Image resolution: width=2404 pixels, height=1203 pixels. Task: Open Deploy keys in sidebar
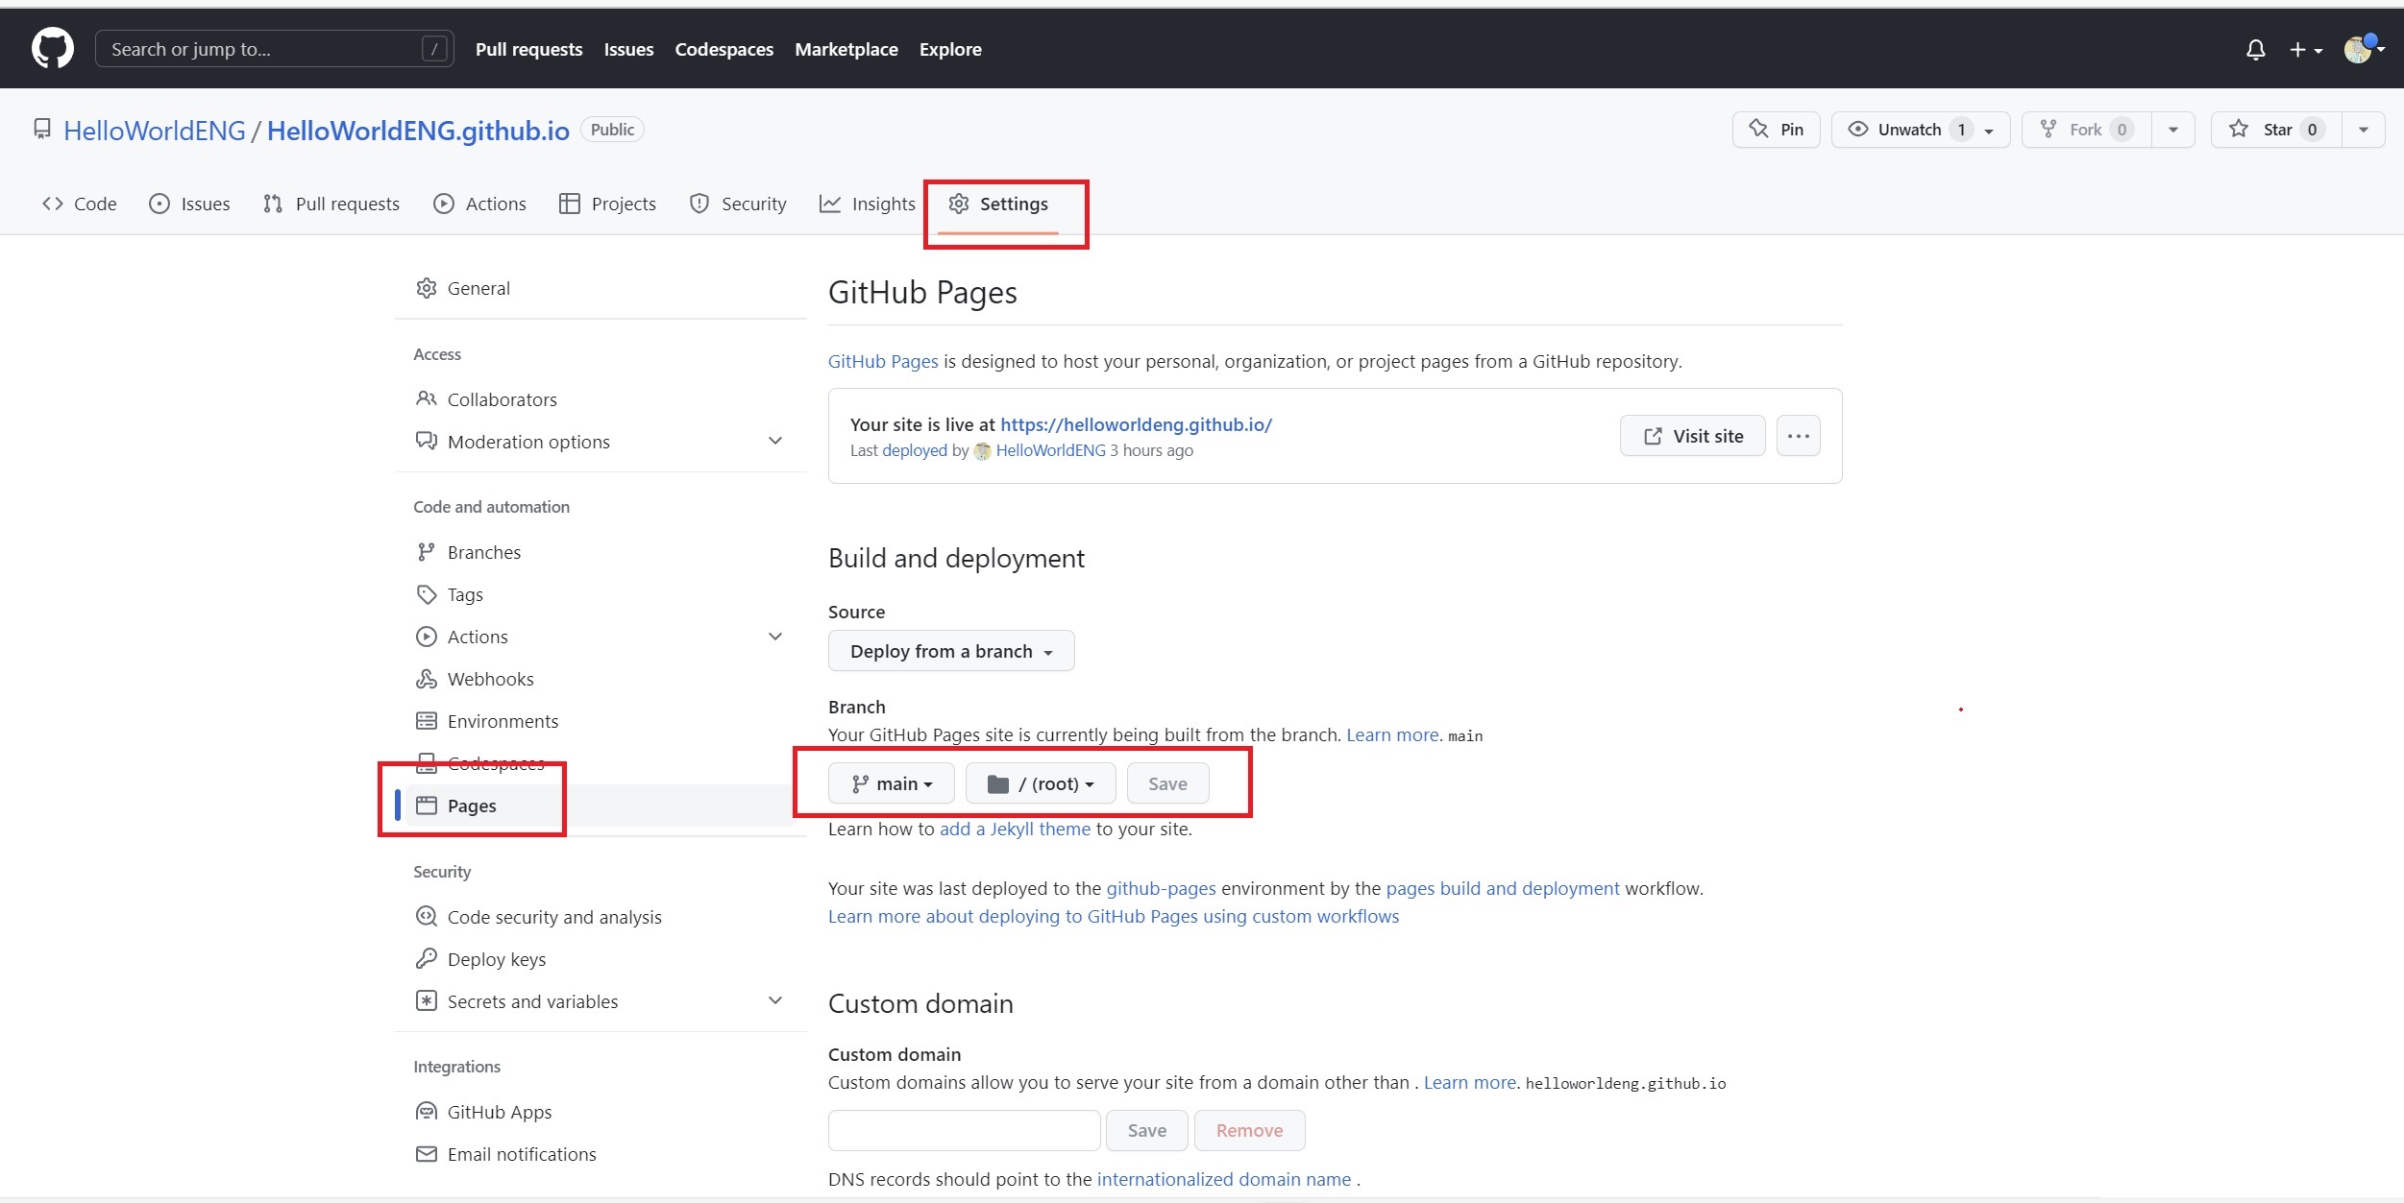(x=601, y=959)
